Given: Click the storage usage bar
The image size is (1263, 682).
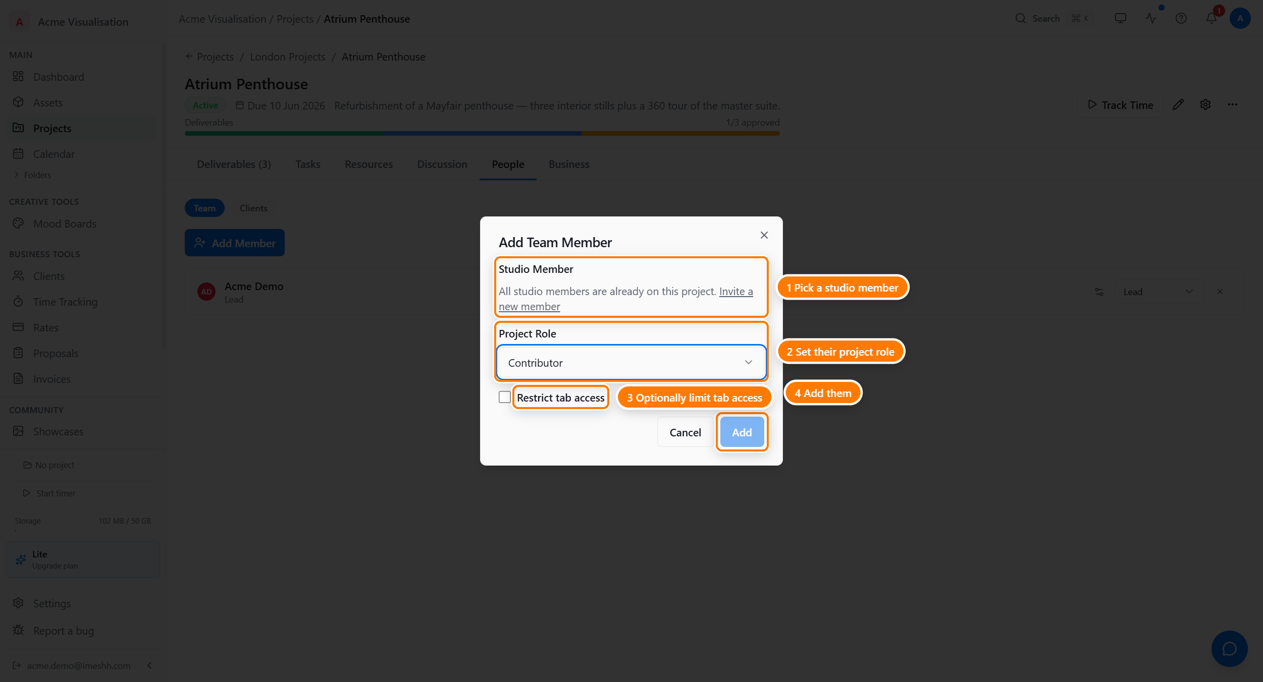Looking at the screenshot, I should [x=83, y=530].
